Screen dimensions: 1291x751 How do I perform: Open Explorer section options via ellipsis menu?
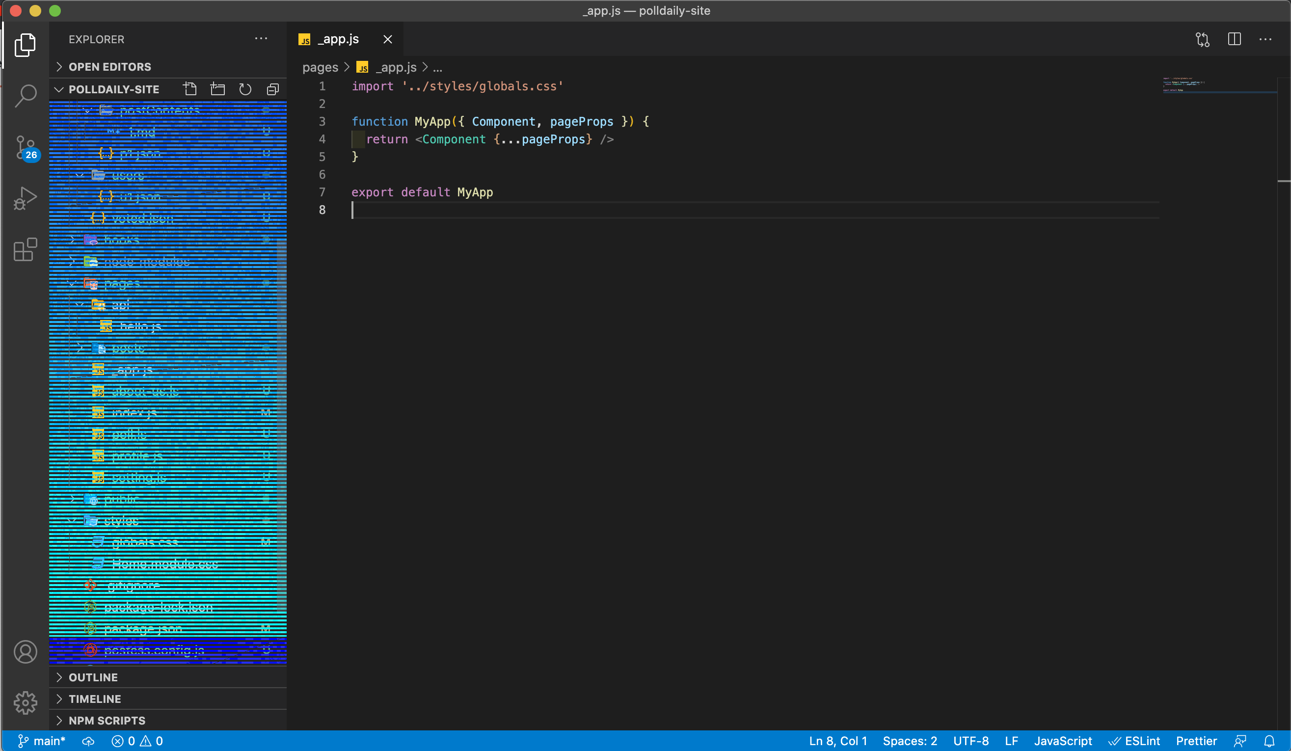261,38
